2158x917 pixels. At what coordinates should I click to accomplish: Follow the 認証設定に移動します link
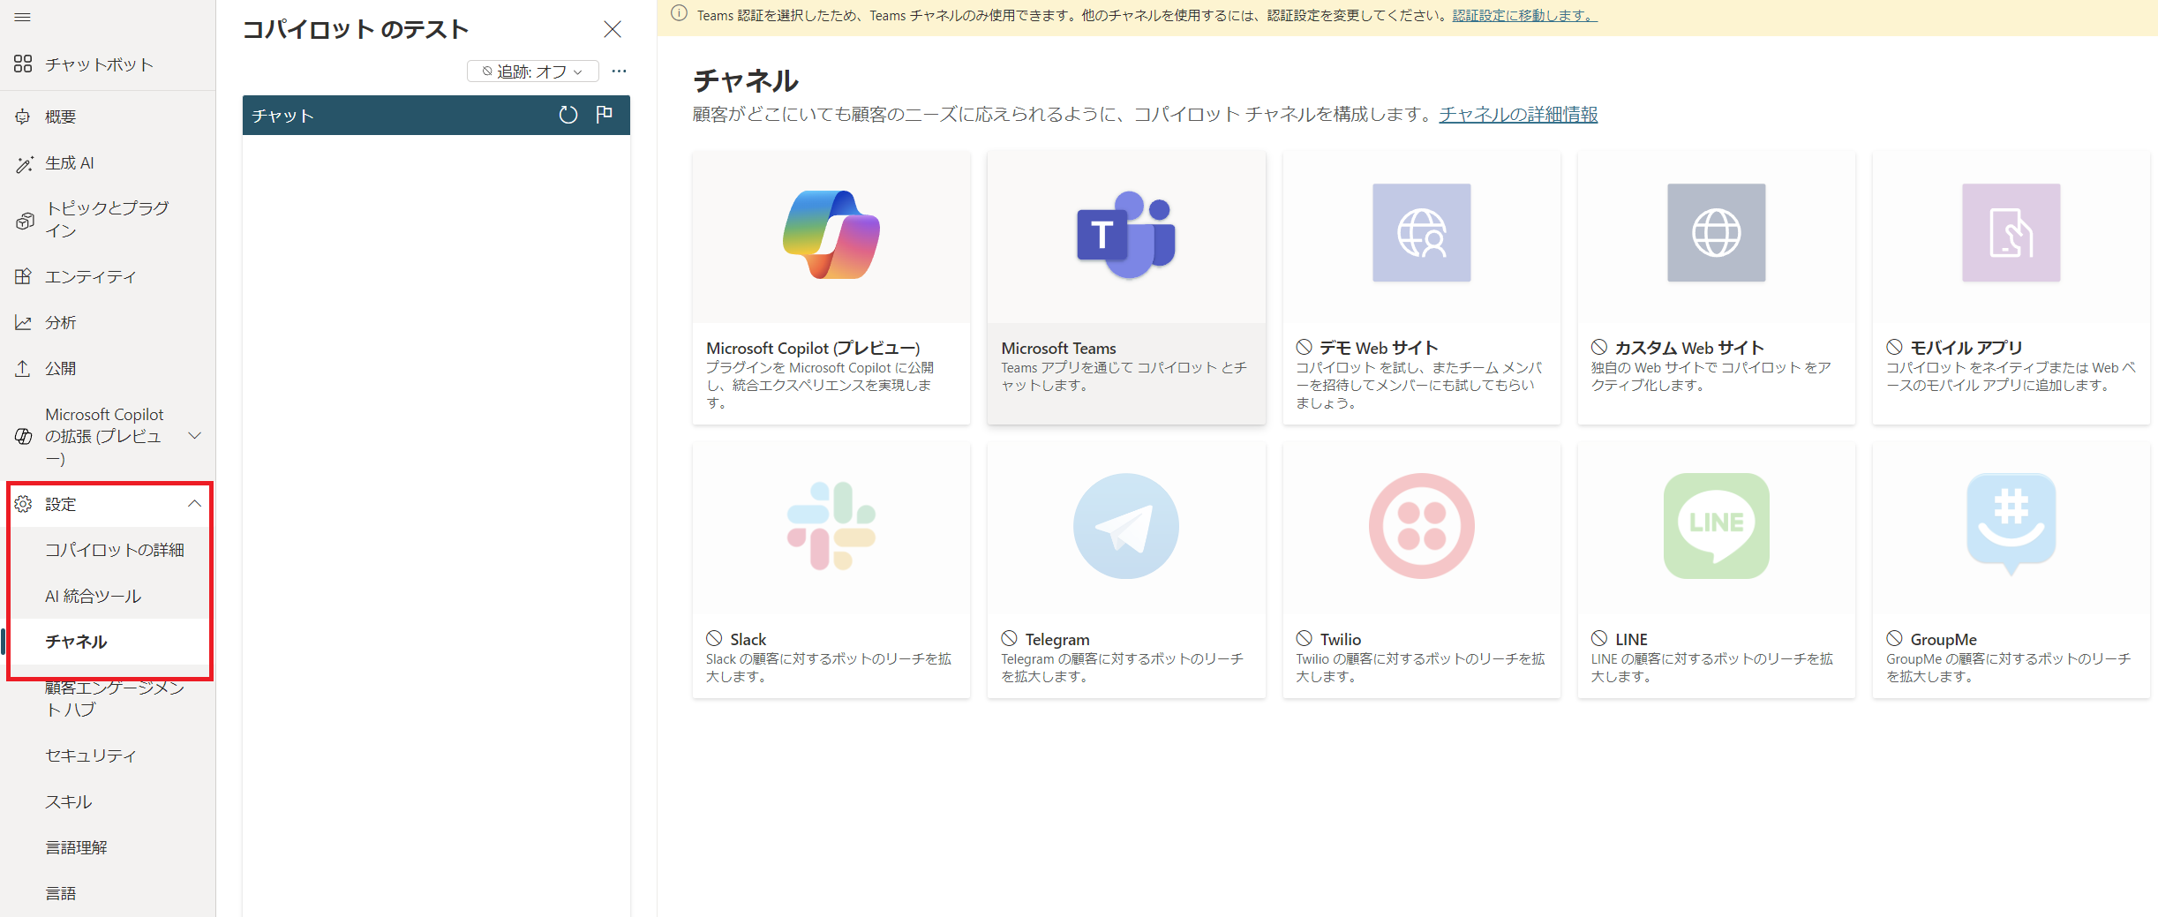pos(1524,15)
